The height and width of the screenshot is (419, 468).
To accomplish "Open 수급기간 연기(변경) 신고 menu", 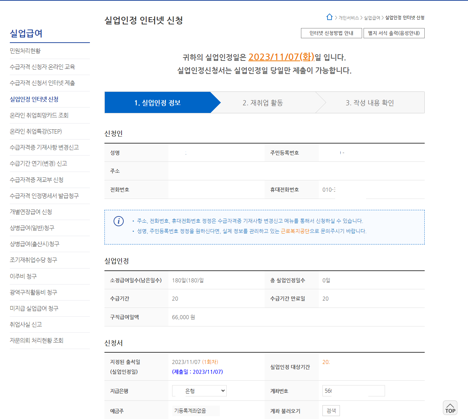I will (x=38, y=163).
